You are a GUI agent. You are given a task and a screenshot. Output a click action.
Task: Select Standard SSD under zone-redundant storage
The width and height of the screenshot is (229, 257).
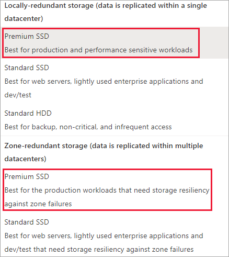tap(115, 236)
